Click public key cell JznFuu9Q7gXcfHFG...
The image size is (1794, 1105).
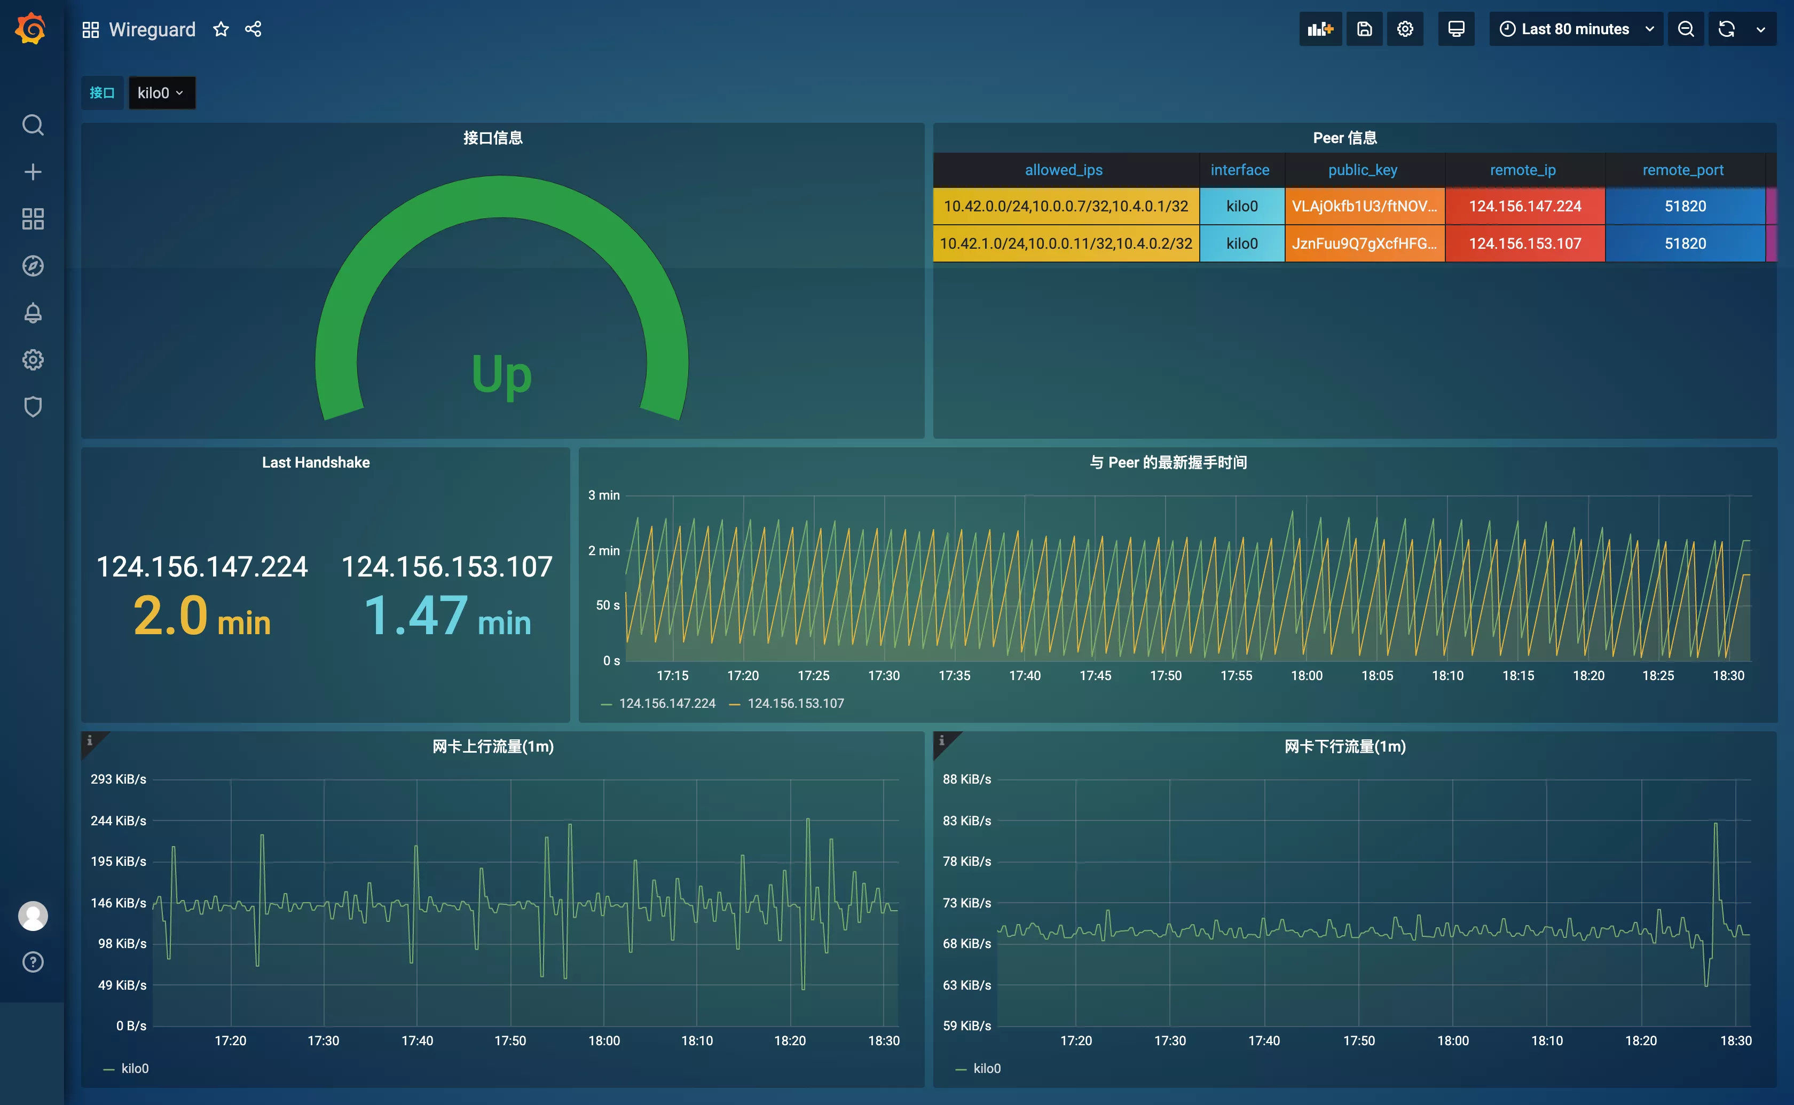click(x=1364, y=243)
